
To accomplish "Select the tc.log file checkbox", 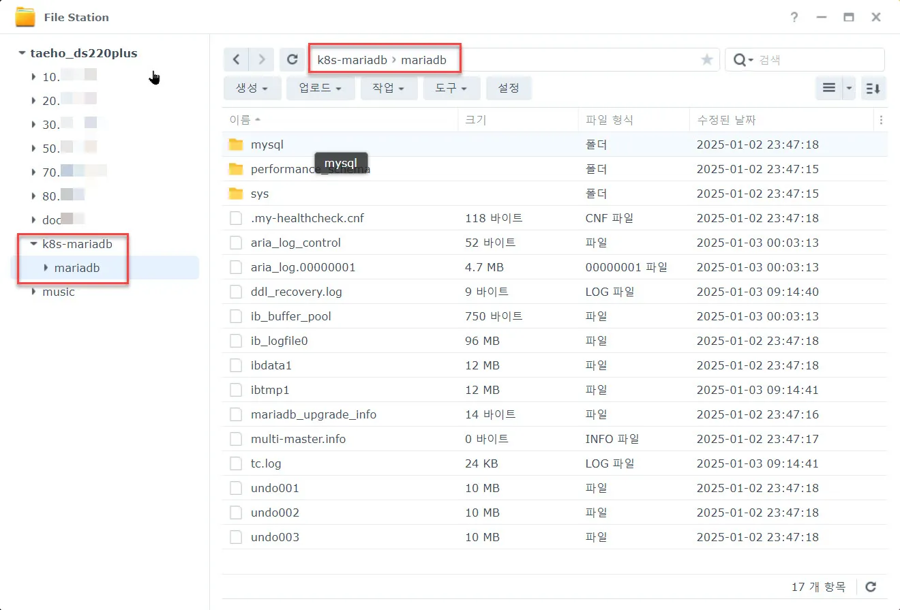I will [235, 463].
